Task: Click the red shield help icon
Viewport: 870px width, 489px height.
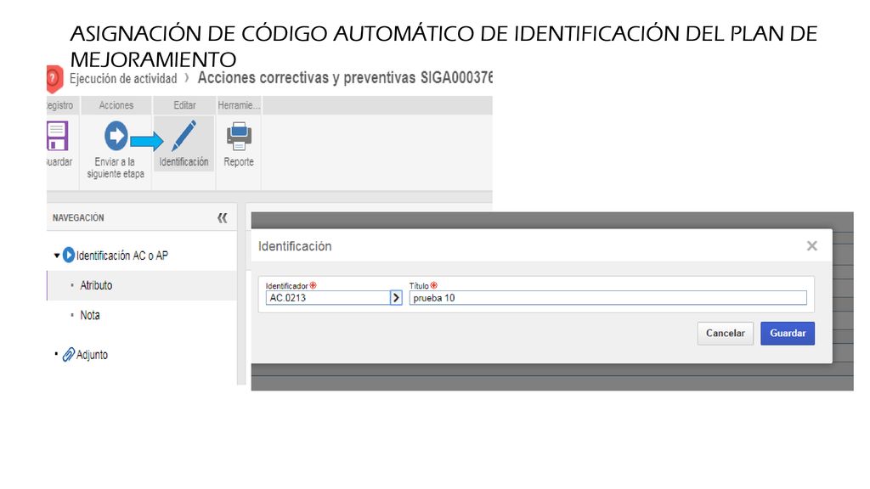Action: click(54, 79)
